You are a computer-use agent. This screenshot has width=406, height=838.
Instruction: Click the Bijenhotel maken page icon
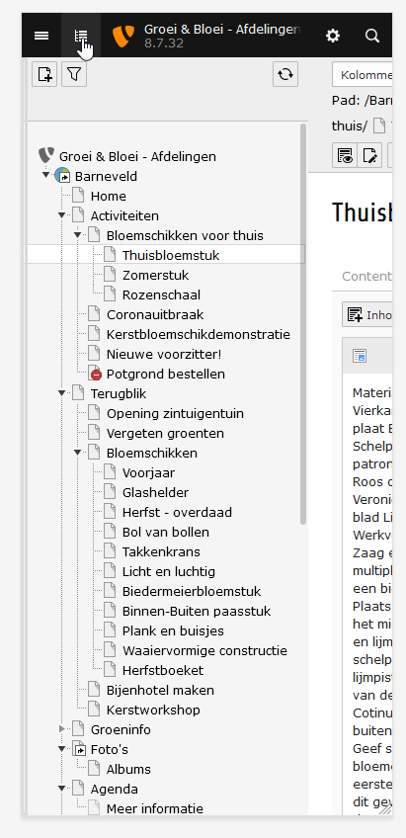(94, 690)
